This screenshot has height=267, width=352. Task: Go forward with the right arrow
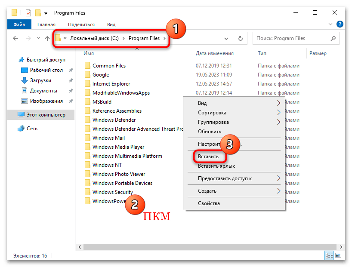(28, 38)
